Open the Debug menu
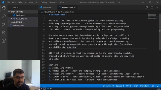Screen dimensions: 161x90 pos(44,2)
